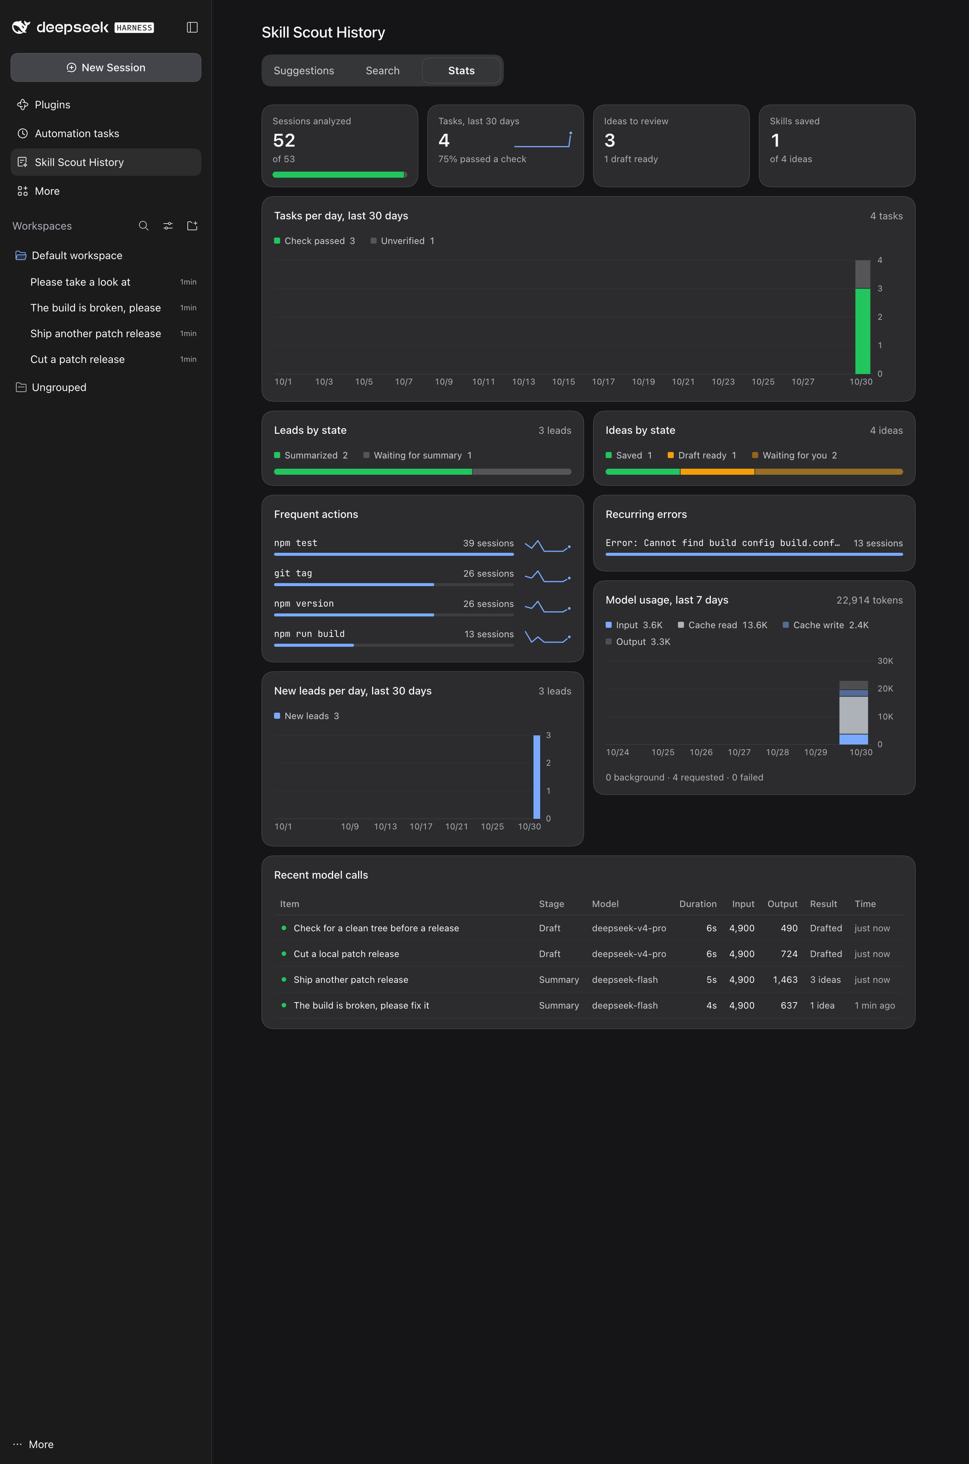
Task: Switch to the Search tab
Action: tap(383, 70)
